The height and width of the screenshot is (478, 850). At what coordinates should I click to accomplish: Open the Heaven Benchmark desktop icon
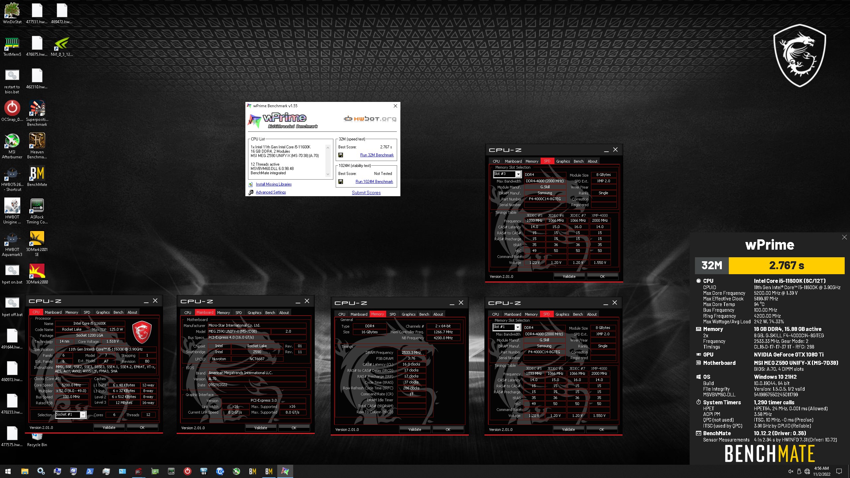(37, 146)
